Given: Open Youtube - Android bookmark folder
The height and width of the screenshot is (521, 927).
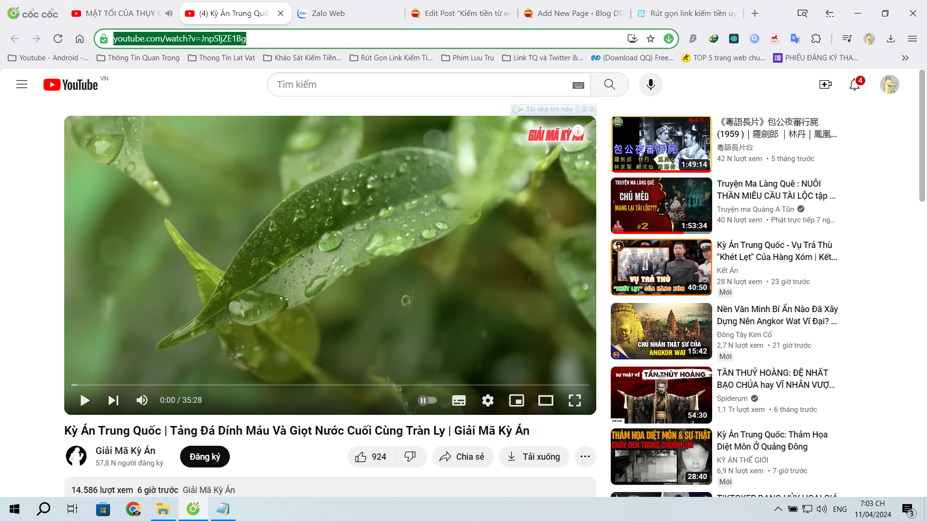Looking at the screenshot, I should point(48,58).
